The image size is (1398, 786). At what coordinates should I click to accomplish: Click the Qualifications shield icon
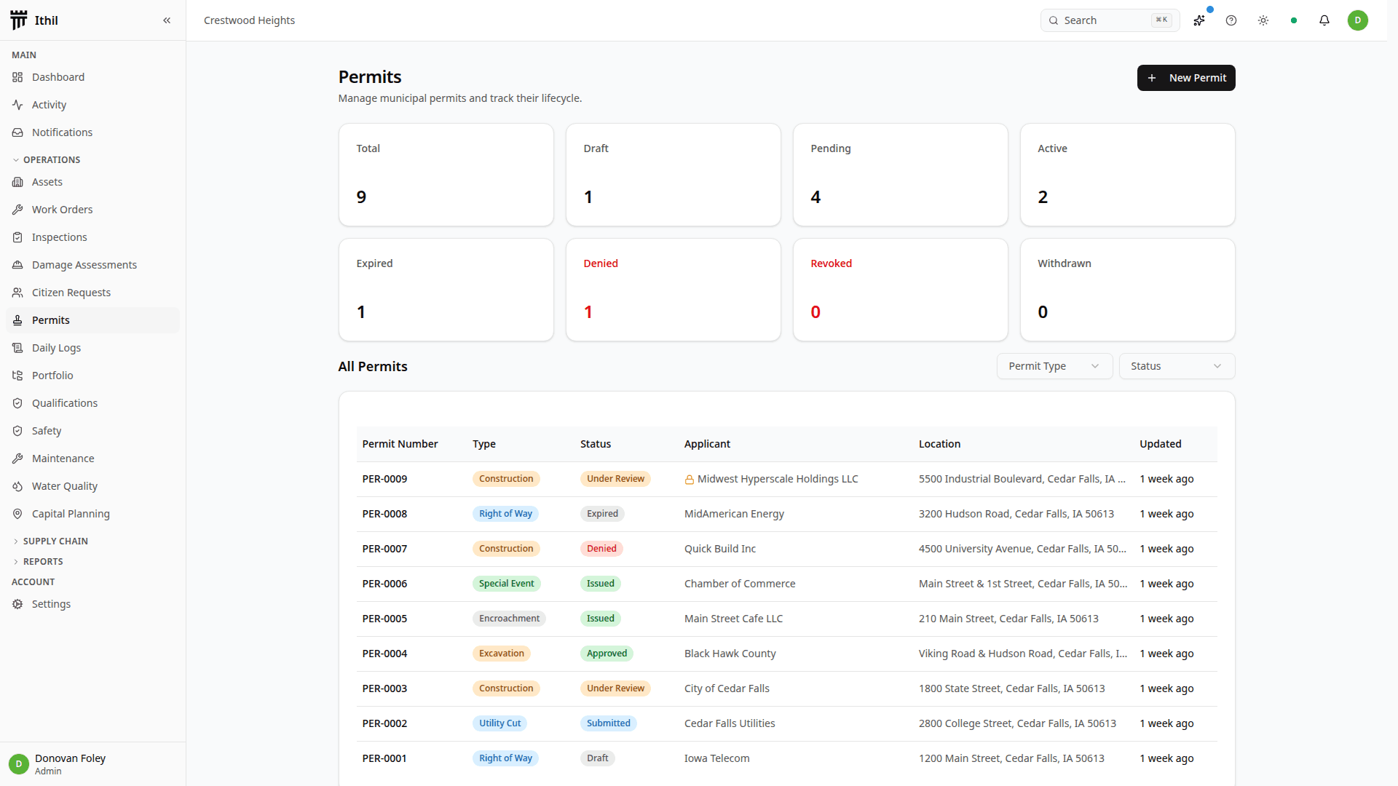pyautogui.click(x=17, y=403)
